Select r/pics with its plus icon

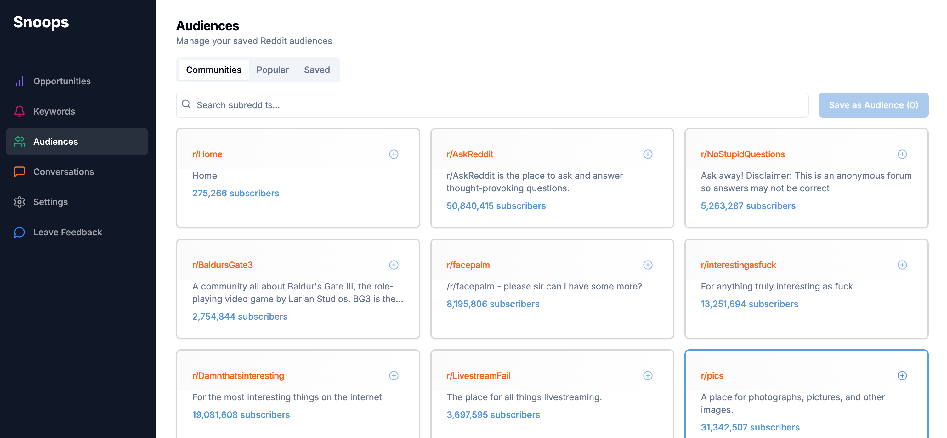pos(902,375)
